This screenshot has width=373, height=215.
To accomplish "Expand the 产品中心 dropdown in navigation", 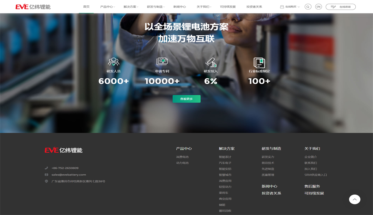I will 107,7.
